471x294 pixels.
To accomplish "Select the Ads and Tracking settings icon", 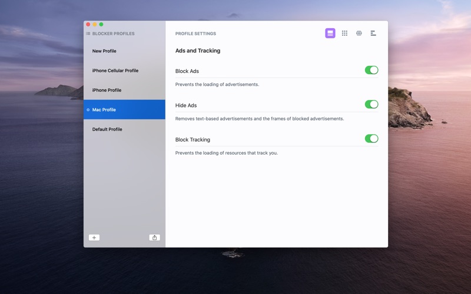I will (x=330, y=34).
